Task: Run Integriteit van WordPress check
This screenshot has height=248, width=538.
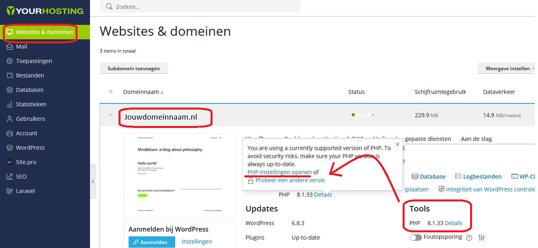Action: tap(487, 189)
